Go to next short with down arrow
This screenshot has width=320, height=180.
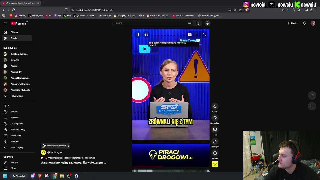click(312, 106)
